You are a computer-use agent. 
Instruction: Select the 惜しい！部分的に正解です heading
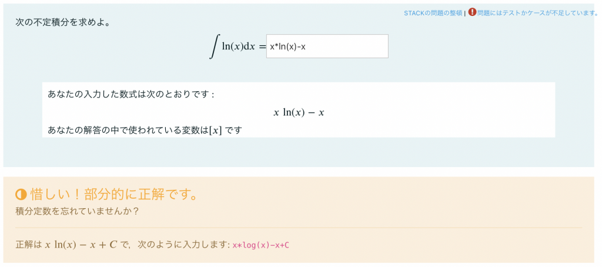tap(113, 195)
